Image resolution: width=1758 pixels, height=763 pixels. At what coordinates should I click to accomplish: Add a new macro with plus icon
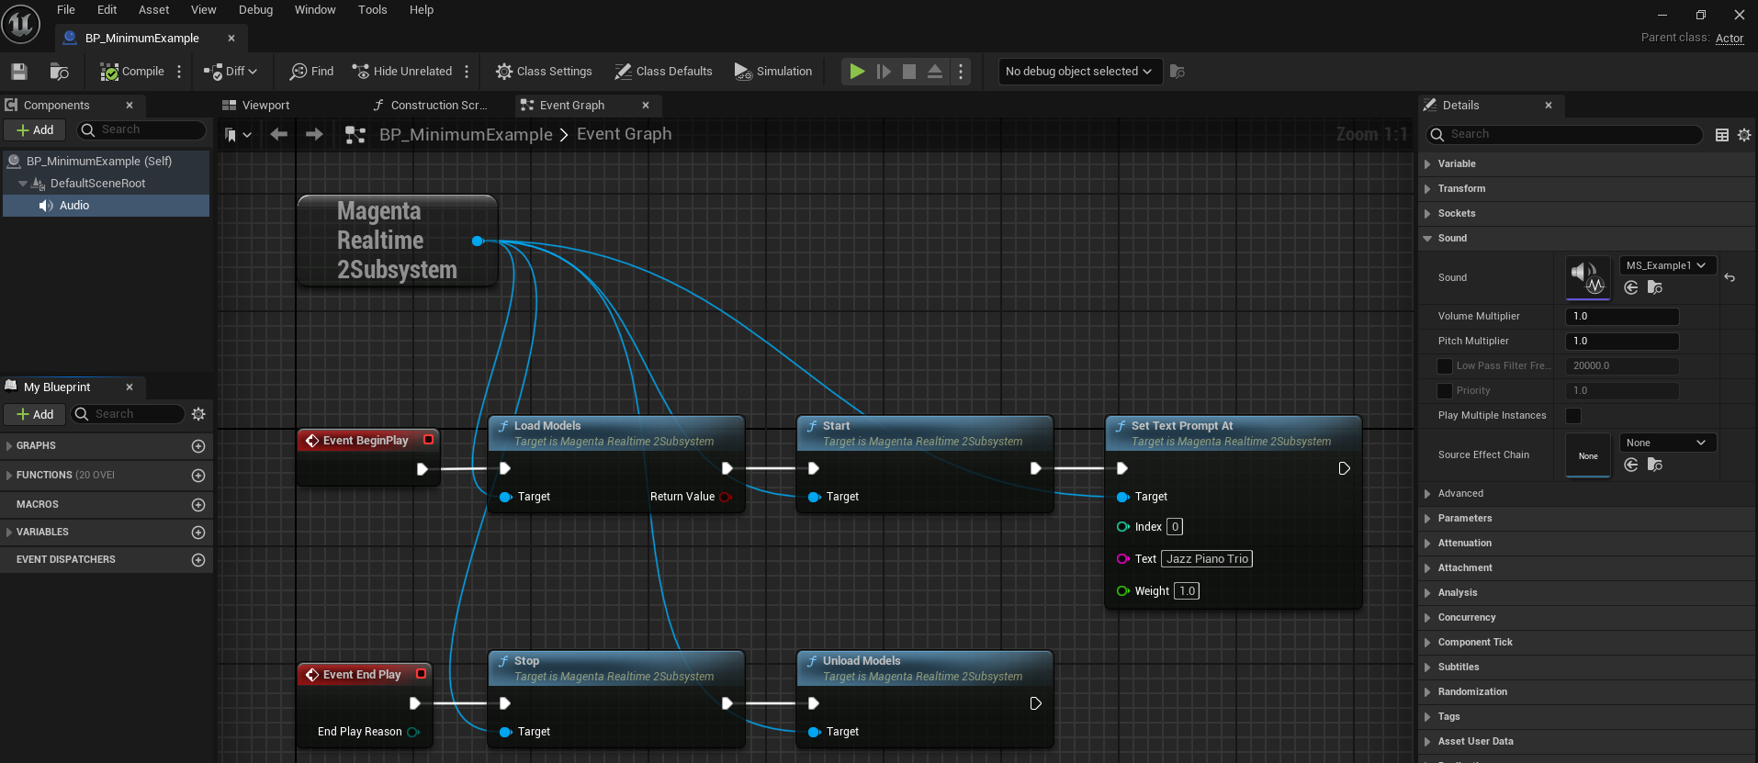point(198,505)
